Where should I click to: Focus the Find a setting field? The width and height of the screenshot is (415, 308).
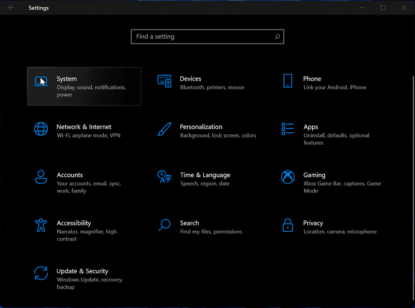[x=207, y=36]
